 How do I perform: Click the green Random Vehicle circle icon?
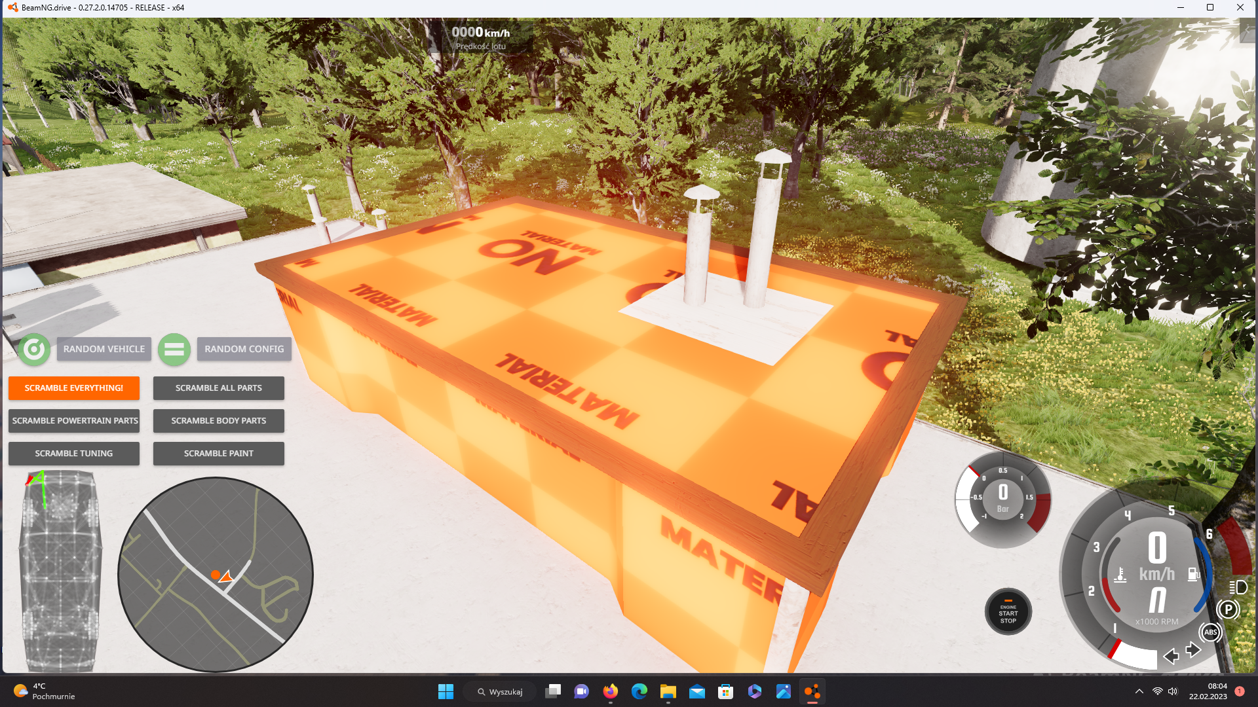[34, 350]
